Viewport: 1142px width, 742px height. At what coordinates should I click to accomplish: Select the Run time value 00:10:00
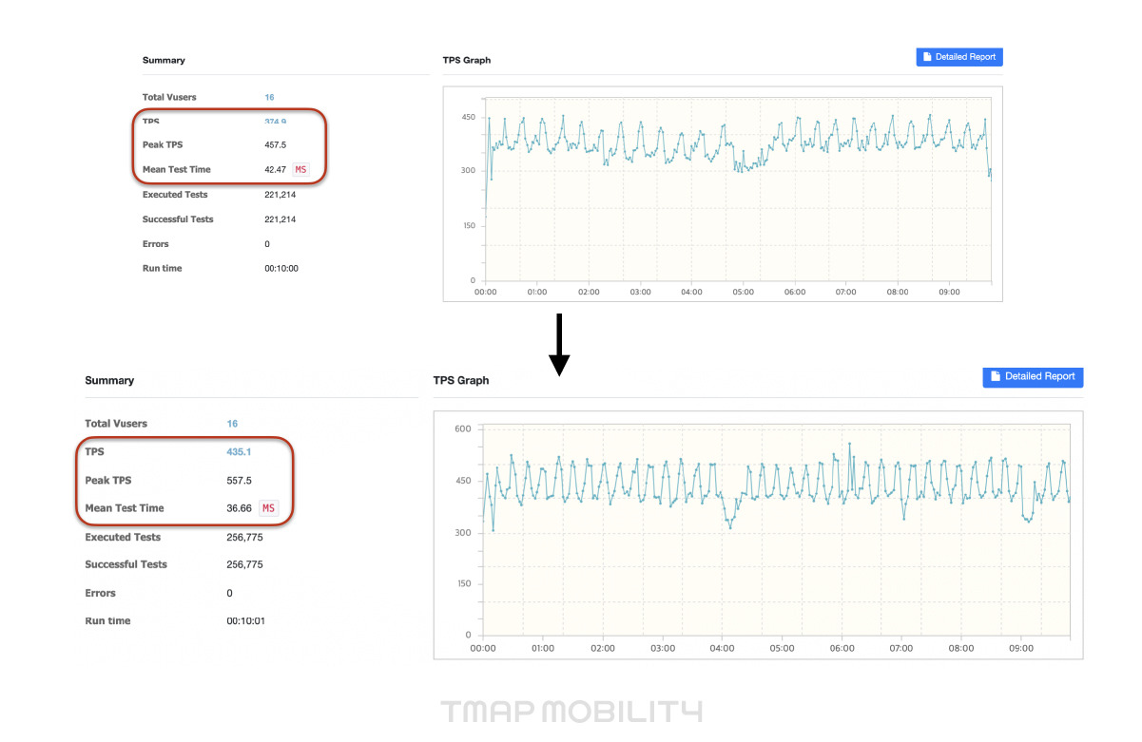pos(281,268)
